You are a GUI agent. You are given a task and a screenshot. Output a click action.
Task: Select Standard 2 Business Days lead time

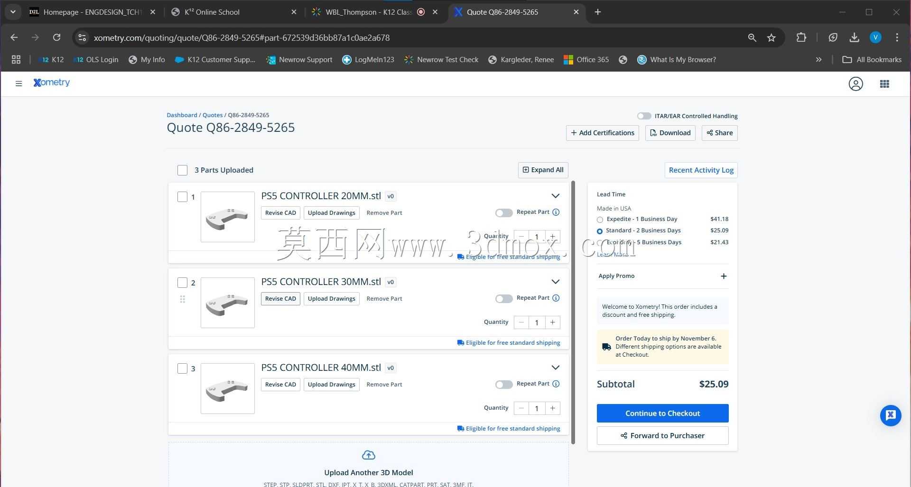(600, 231)
